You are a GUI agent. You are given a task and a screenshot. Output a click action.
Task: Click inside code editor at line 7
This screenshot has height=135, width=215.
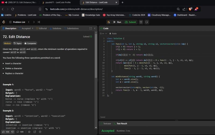click(x=134, y=55)
